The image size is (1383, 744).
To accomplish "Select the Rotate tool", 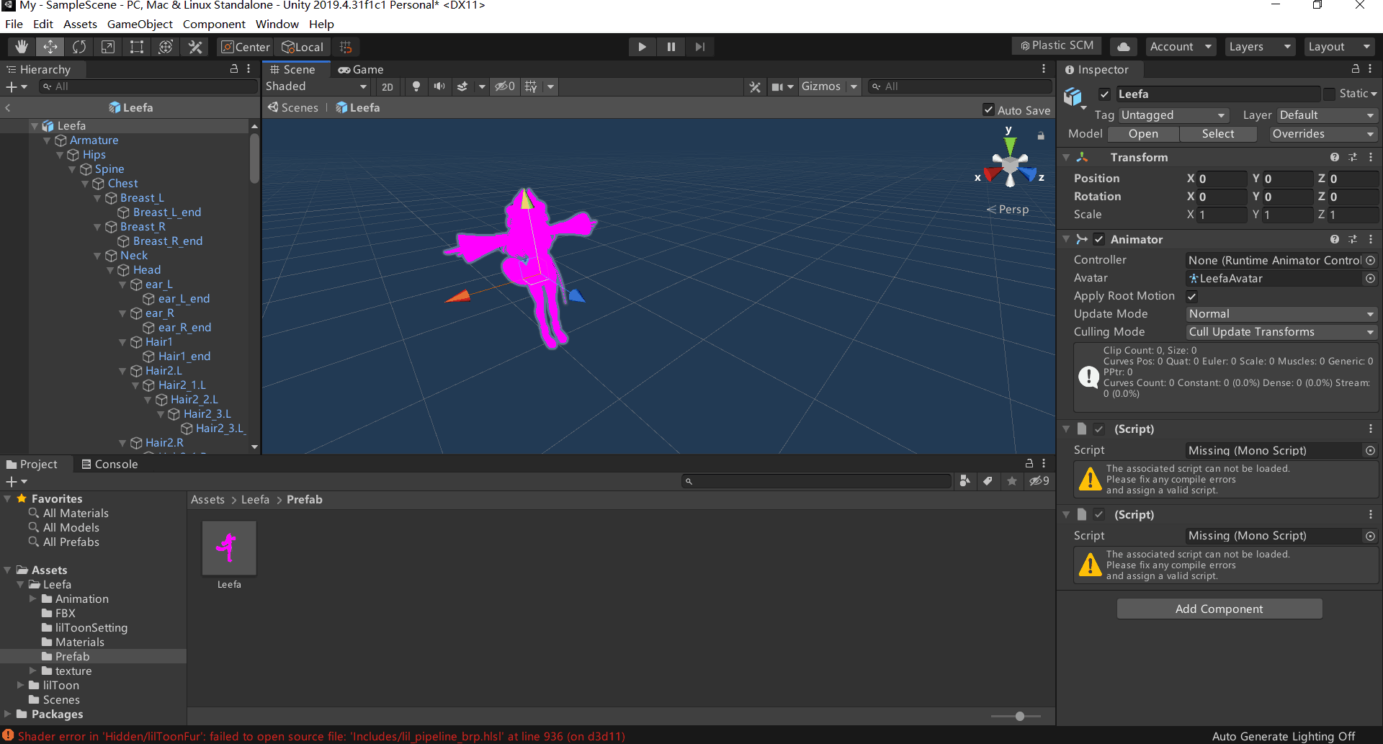I will (79, 47).
